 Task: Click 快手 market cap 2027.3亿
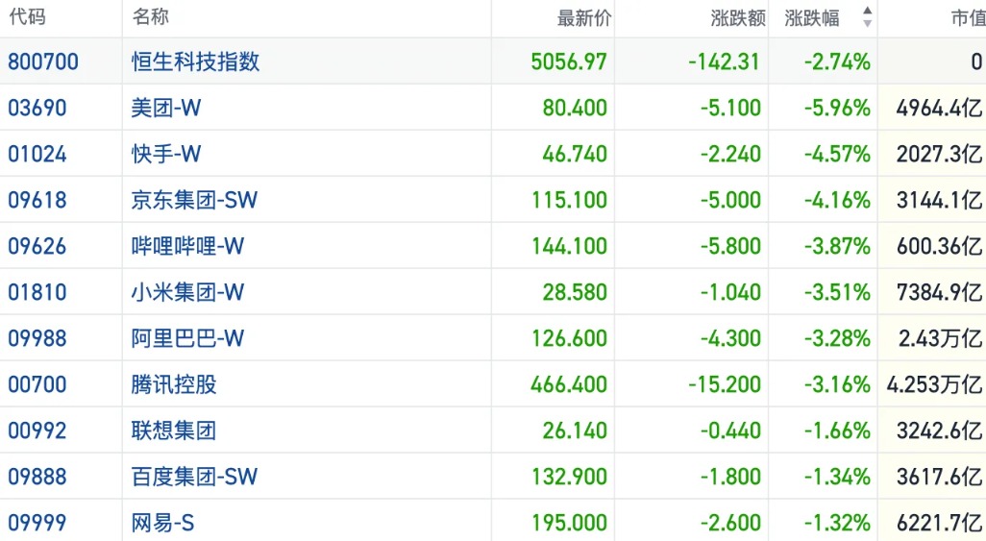click(x=940, y=154)
